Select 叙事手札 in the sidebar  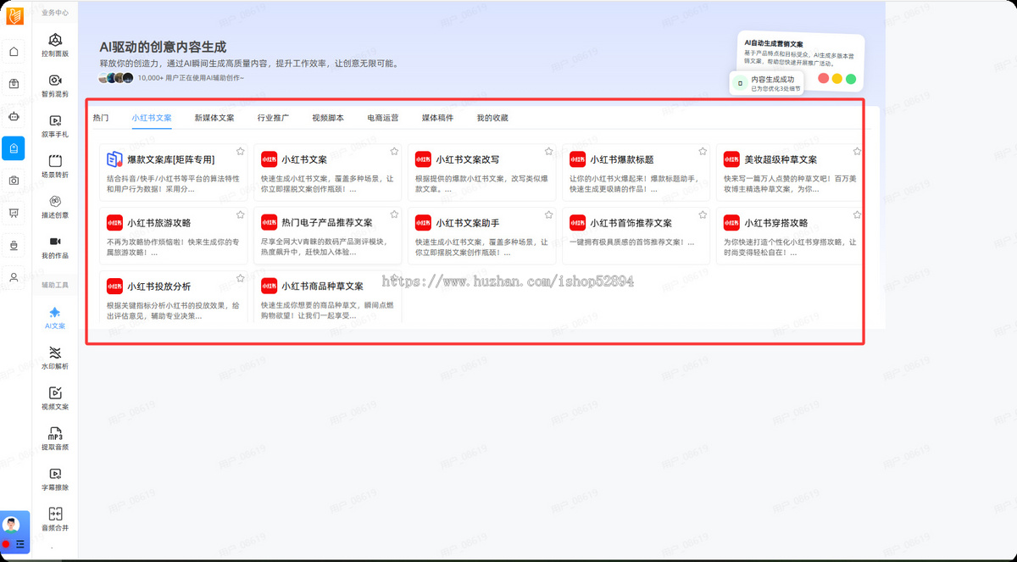pos(55,125)
